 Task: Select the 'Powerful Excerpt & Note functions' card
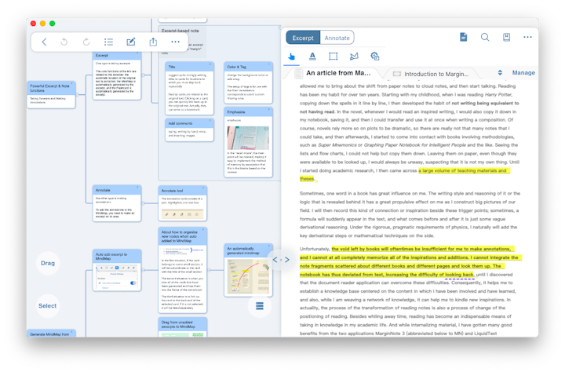tap(51, 95)
